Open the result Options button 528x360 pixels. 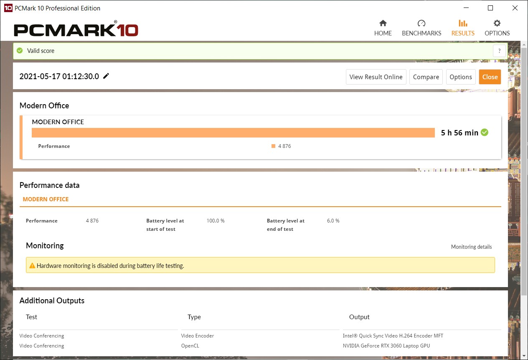(x=460, y=77)
